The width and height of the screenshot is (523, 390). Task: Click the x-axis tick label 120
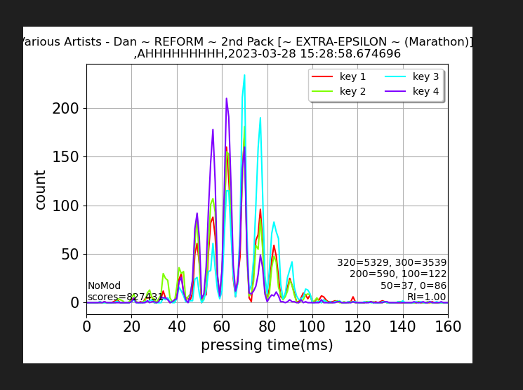[357, 327]
